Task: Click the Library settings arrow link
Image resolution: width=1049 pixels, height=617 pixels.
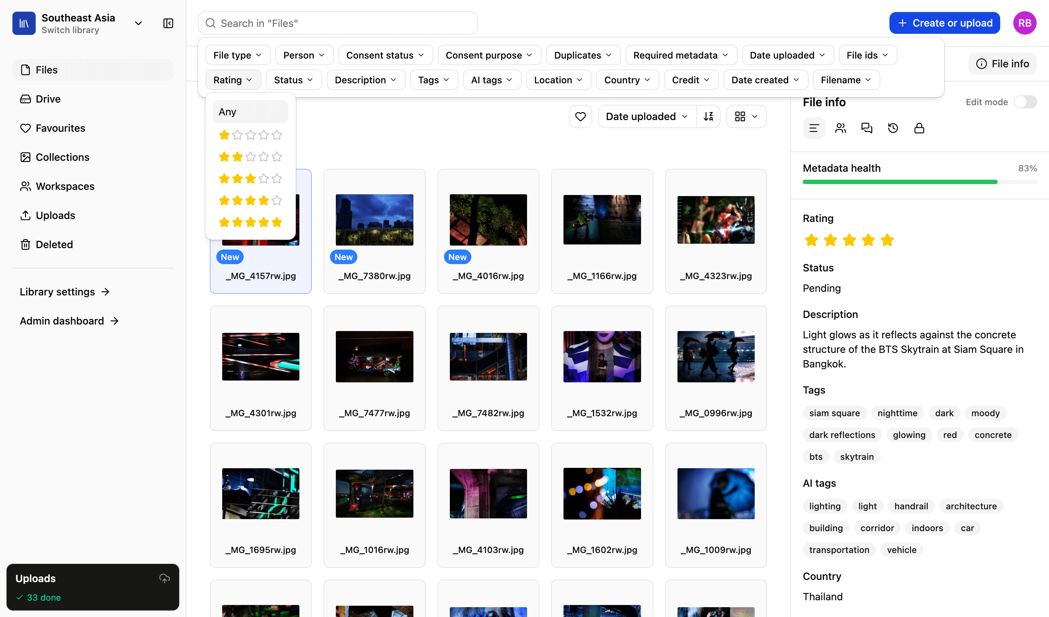Action: tap(64, 292)
